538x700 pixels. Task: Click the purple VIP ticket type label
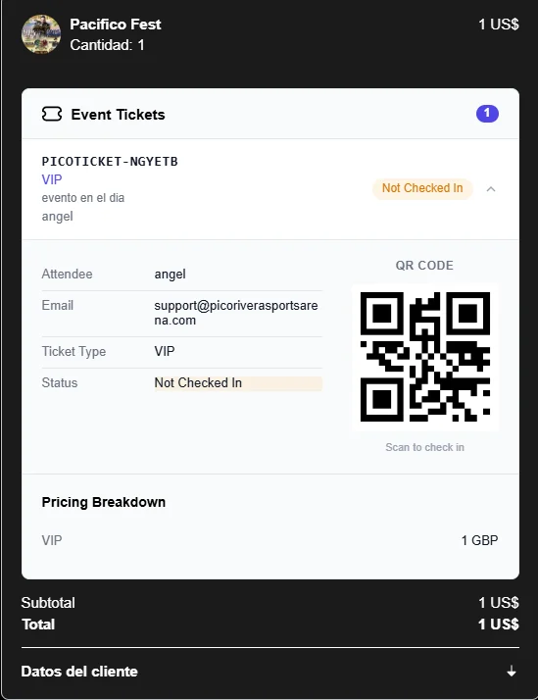point(52,179)
